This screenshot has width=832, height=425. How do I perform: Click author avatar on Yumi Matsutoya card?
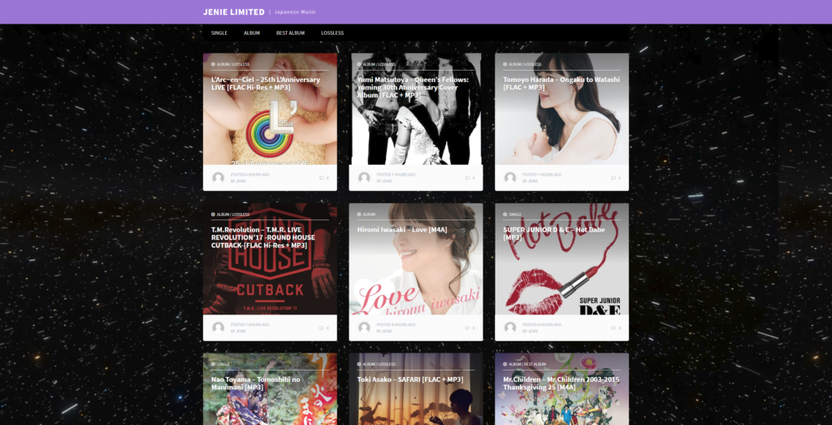(364, 178)
